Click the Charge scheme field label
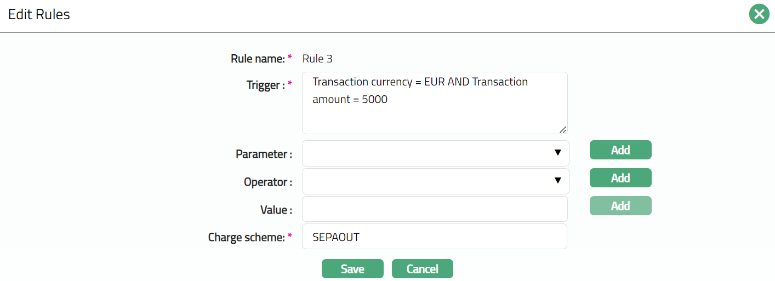Image resolution: width=775 pixels, height=281 pixels. pyautogui.click(x=247, y=237)
